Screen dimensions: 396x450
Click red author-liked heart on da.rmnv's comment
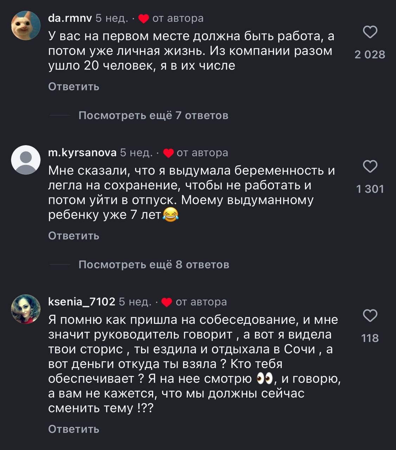[143, 19]
